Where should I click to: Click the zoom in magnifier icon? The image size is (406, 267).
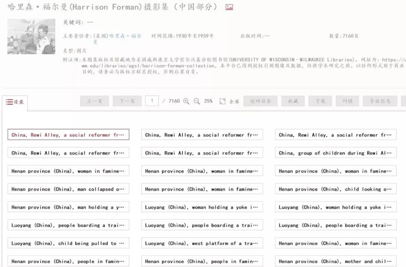(186, 101)
